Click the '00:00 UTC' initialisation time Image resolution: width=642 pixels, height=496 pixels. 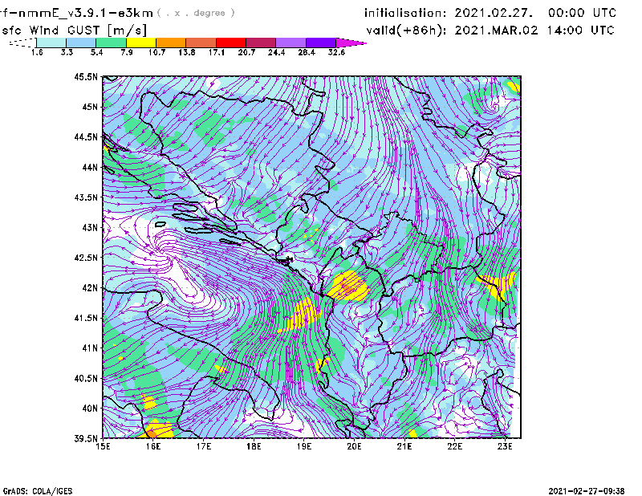582,13
